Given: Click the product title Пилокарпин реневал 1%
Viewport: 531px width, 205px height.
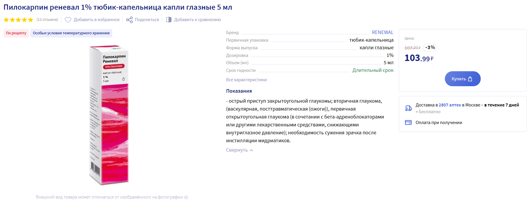Looking at the screenshot, I should [x=118, y=7].
